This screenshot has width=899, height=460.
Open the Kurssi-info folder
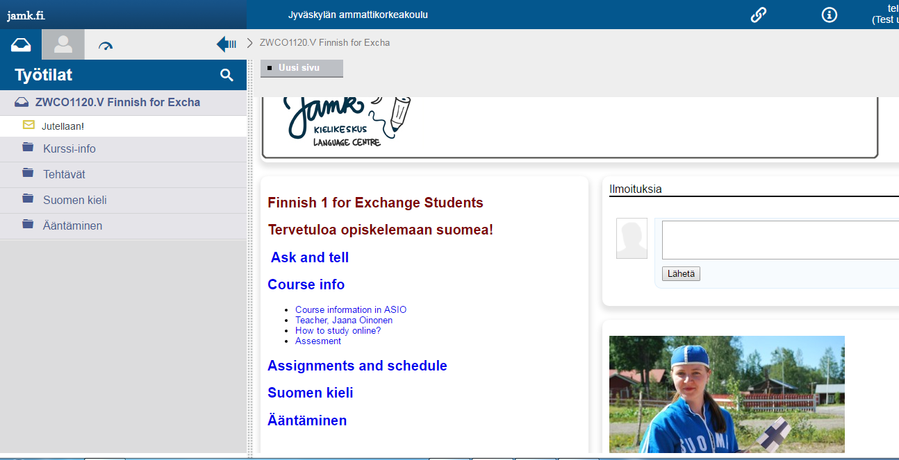point(69,149)
